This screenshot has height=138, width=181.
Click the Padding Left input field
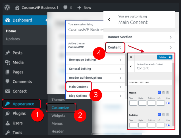click(161, 125)
